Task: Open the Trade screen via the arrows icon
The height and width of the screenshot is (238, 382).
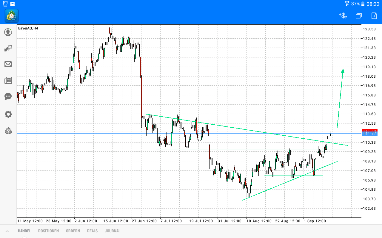Action: (8, 48)
